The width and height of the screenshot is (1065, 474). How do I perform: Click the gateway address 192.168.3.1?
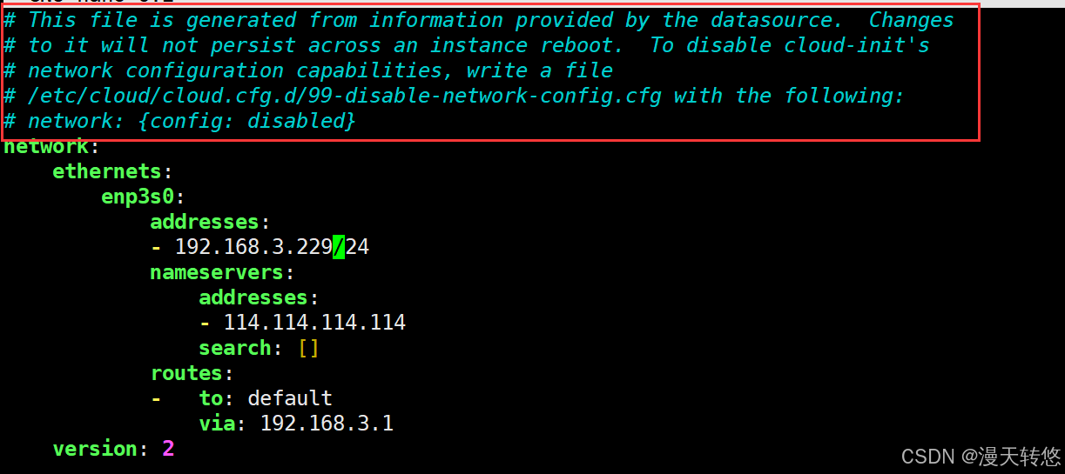tap(327, 424)
